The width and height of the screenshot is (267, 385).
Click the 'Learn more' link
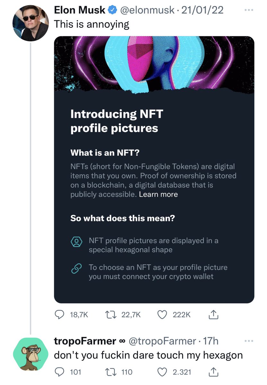pyautogui.click(x=158, y=194)
